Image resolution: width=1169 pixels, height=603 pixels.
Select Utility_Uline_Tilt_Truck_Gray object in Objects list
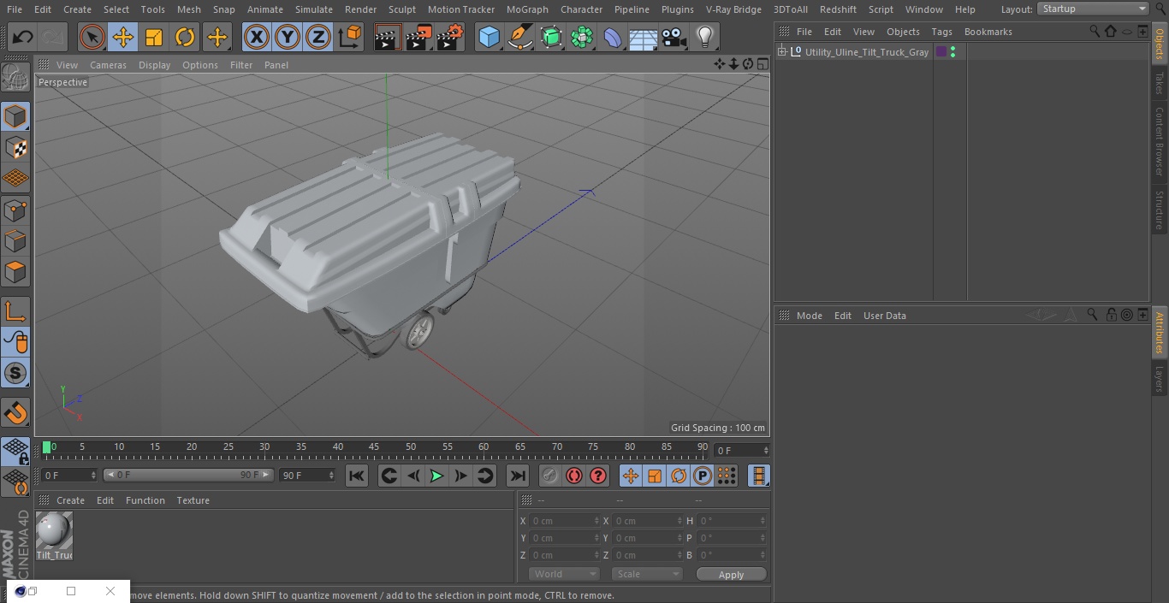click(x=866, y=52)
